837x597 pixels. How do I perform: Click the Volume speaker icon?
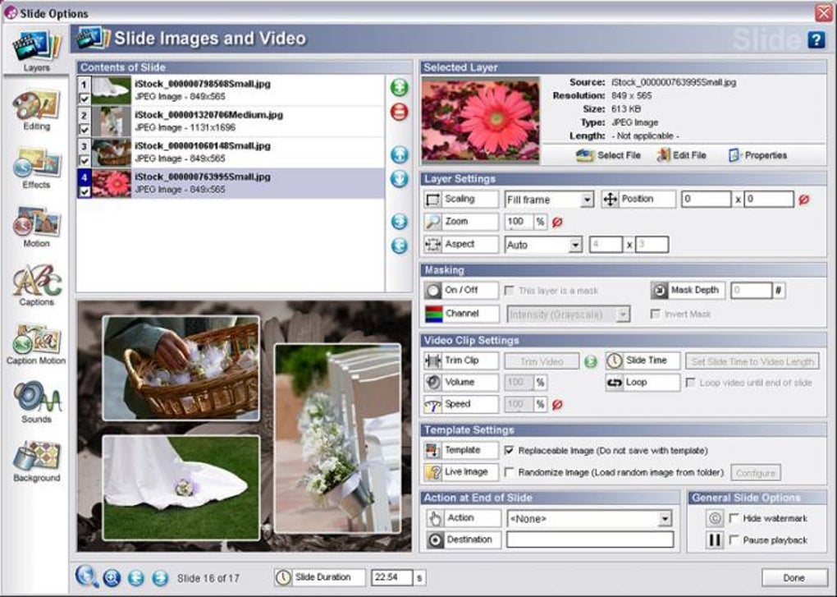click(432, 383)
